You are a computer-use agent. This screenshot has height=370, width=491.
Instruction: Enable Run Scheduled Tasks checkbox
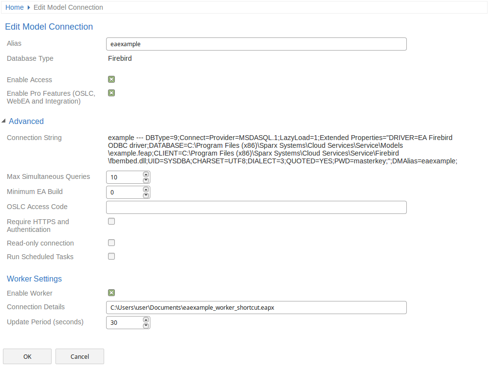(x=111, y=256)
